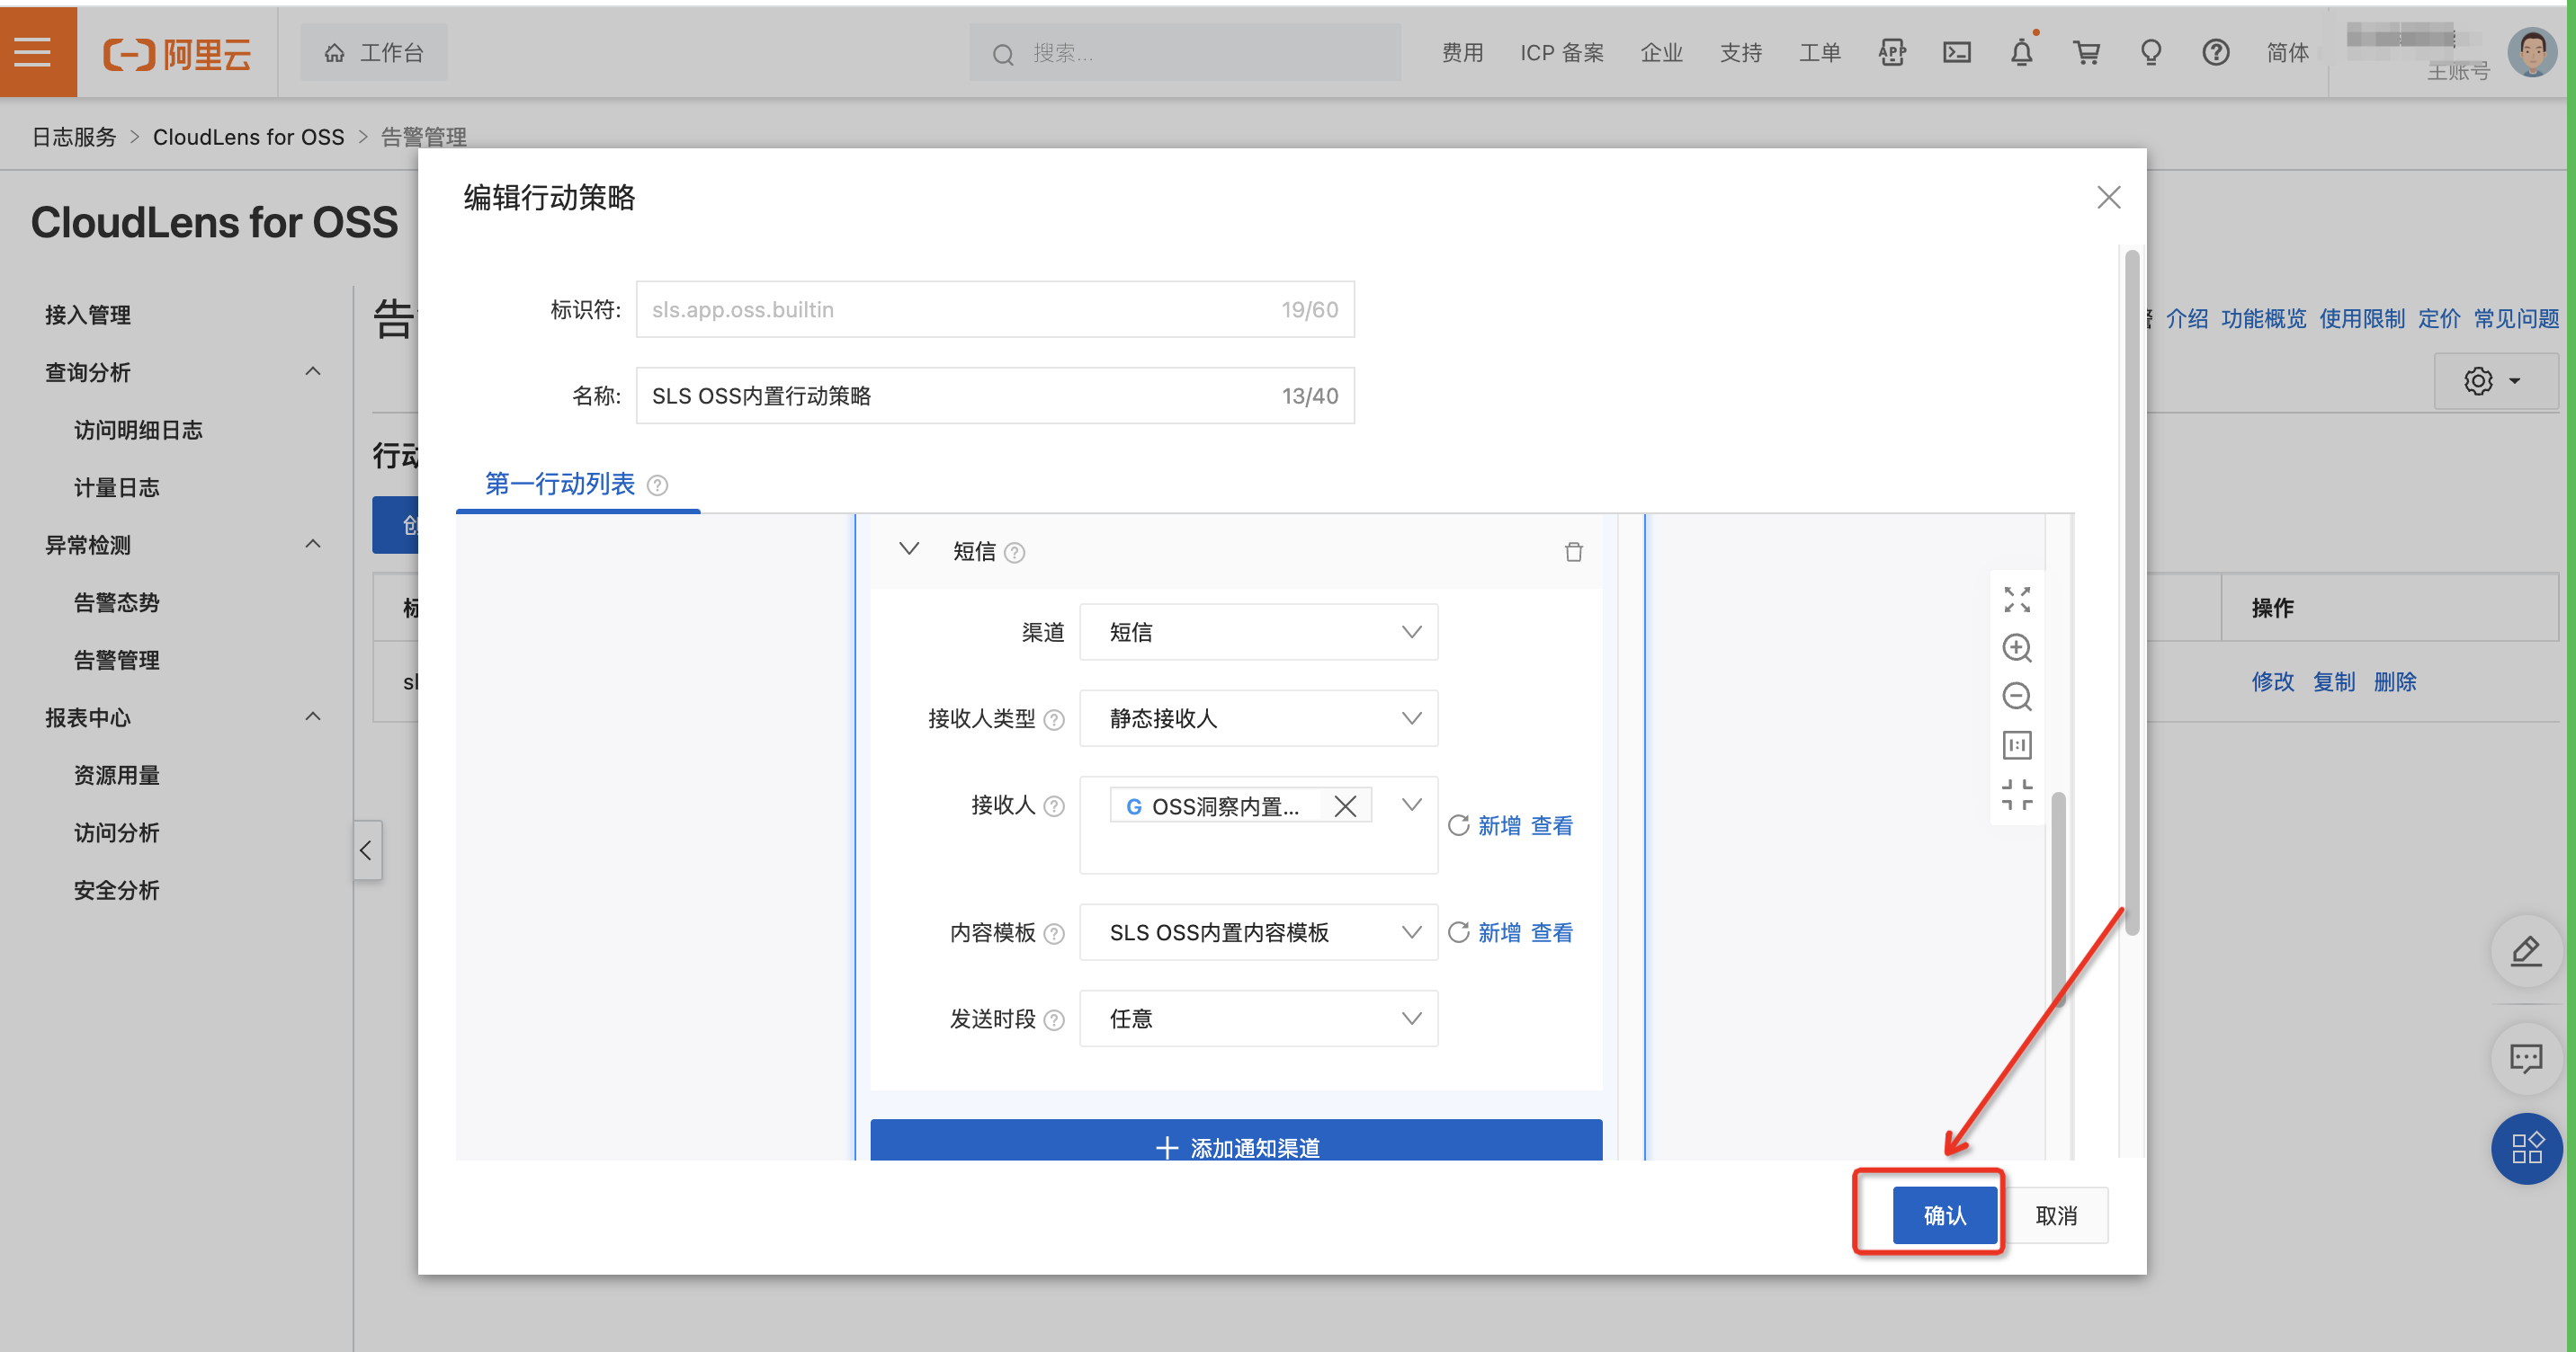This screenshot has width=2576, height=1352.
Task: Collapse the 短信 channel section chevron
Action: [x=908, y=549]
